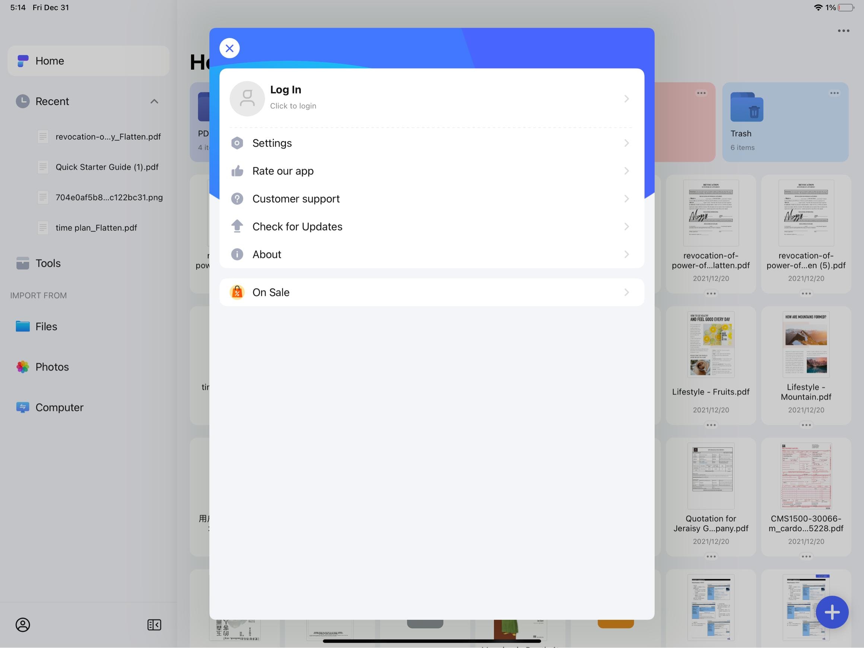The width and height of the screenshot is (864, 648).
Task: Open account icon at sidebar bottom
Action: click(23, 625)
